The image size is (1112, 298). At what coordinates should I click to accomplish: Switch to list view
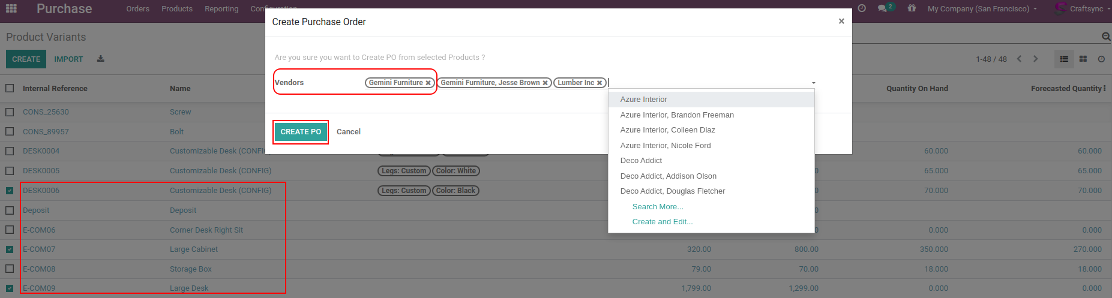coord(1064,59)
